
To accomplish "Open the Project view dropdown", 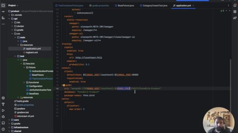I will 13,6.
